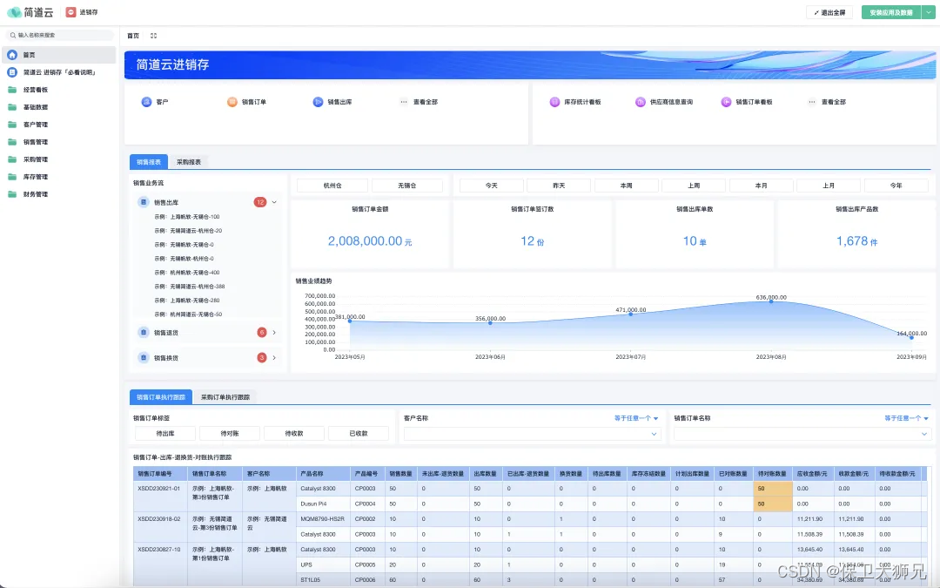Open the 首页 home icon in sidebar
This screenshot has width=940, height=588.
[12, 55]
